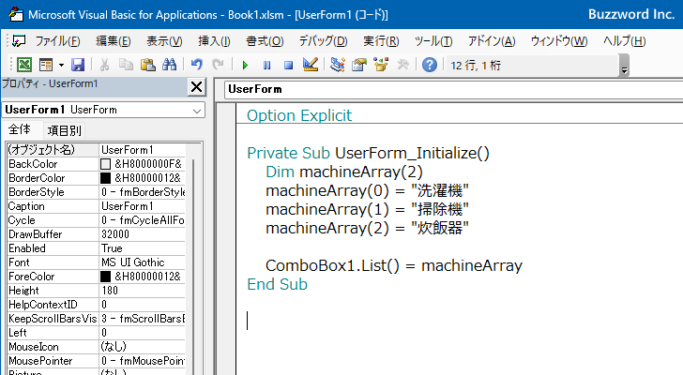
Task: Click the code window control icon in menu bar
Action: 19,41
